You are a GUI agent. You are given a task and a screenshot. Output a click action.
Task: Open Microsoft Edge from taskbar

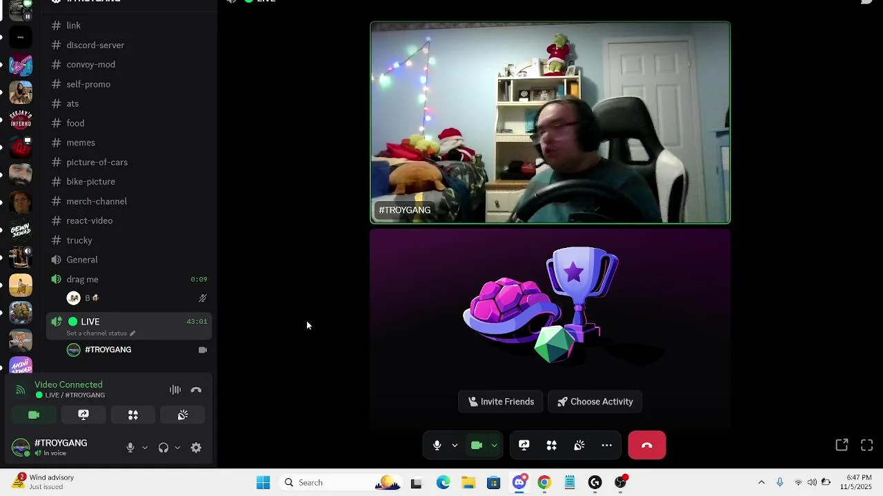tap(443, 483)
